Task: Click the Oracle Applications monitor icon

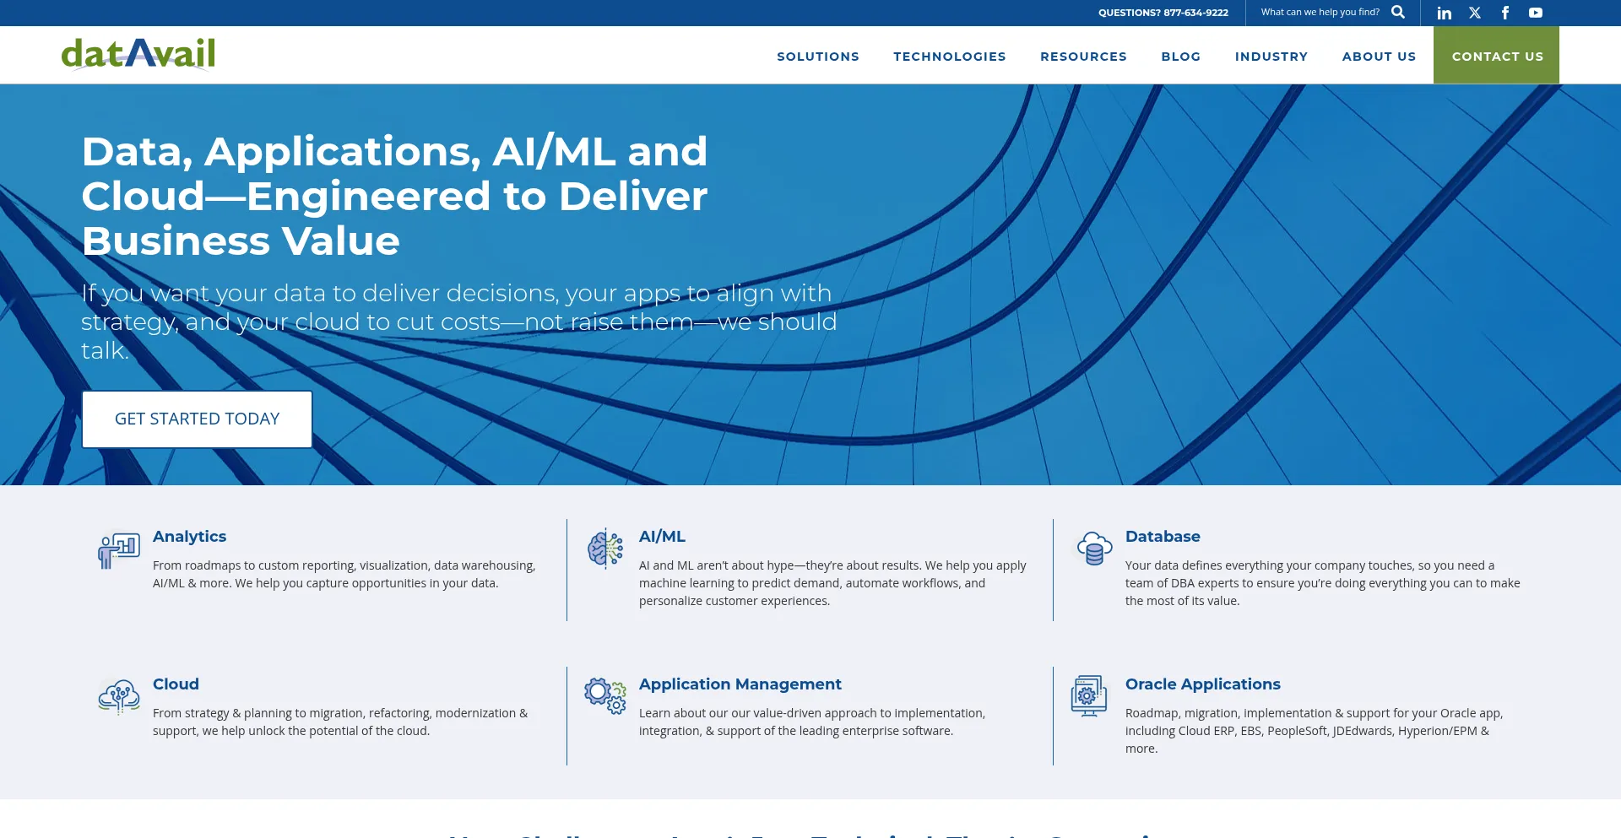Action: 1089,696
